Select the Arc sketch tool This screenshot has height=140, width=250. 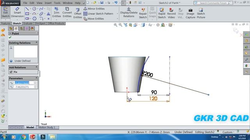coord(34,14)
